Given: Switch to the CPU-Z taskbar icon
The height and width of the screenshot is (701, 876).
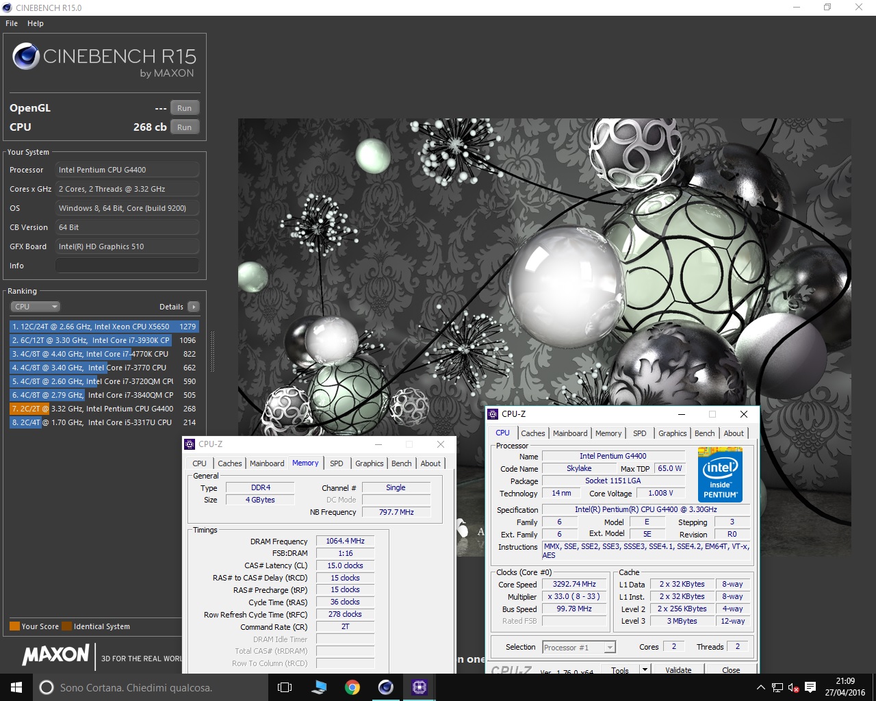Looking at the screenshot, I should click(x=420, y=687).
